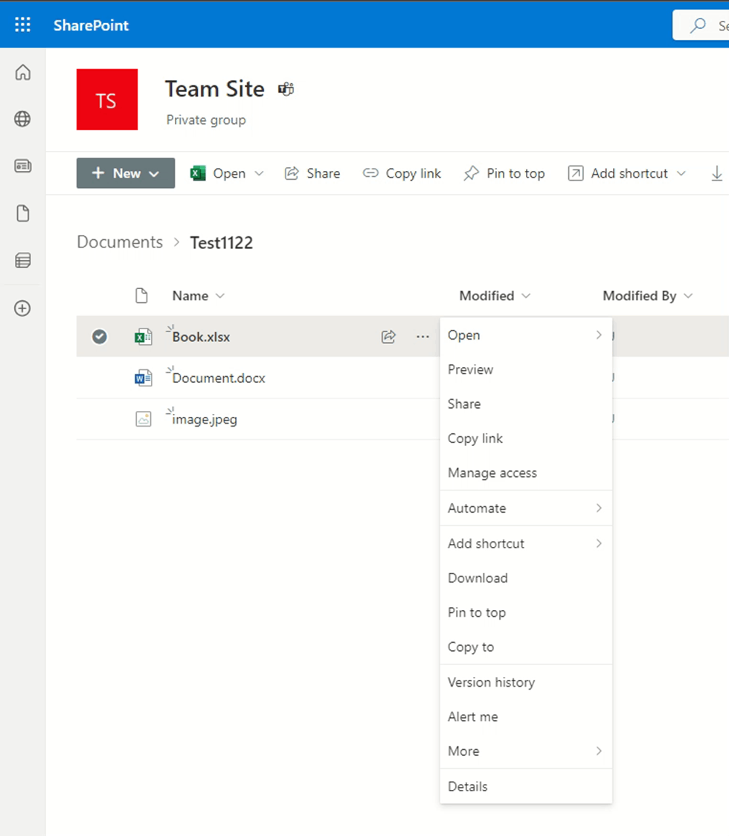
Task: Click the Teams icon beside Team Site
Action: coord(286,89)
